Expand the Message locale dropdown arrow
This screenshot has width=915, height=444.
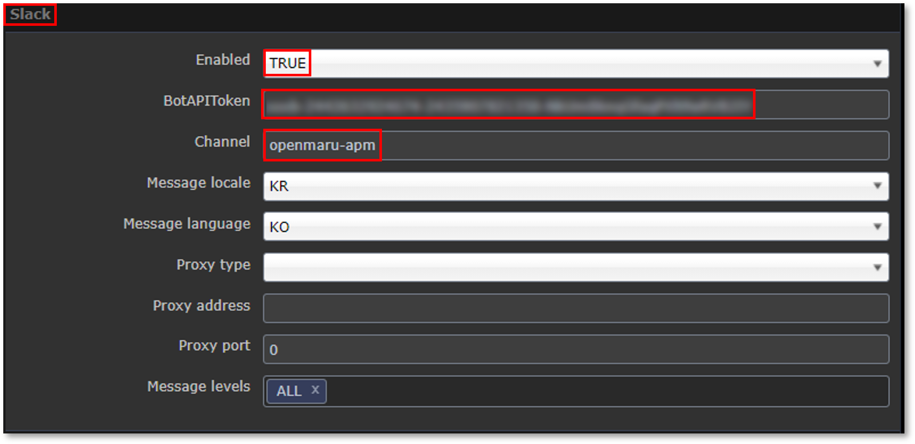point(877,186)
